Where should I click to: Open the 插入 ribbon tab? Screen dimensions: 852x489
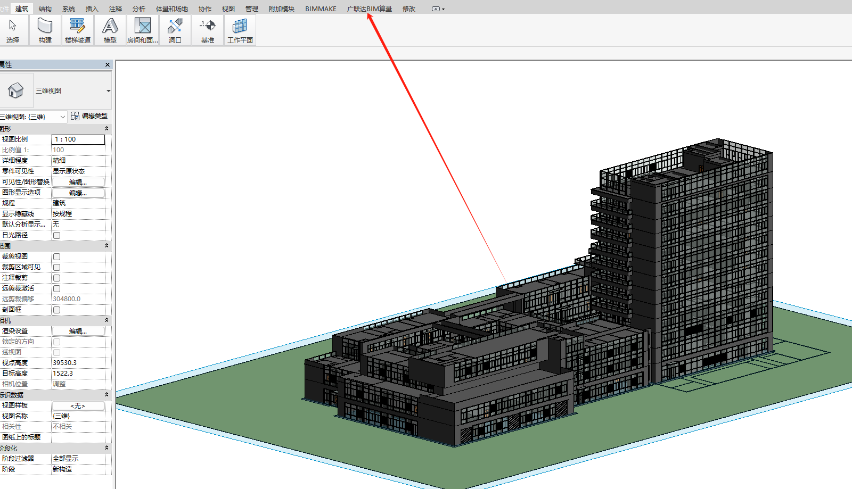92,9
